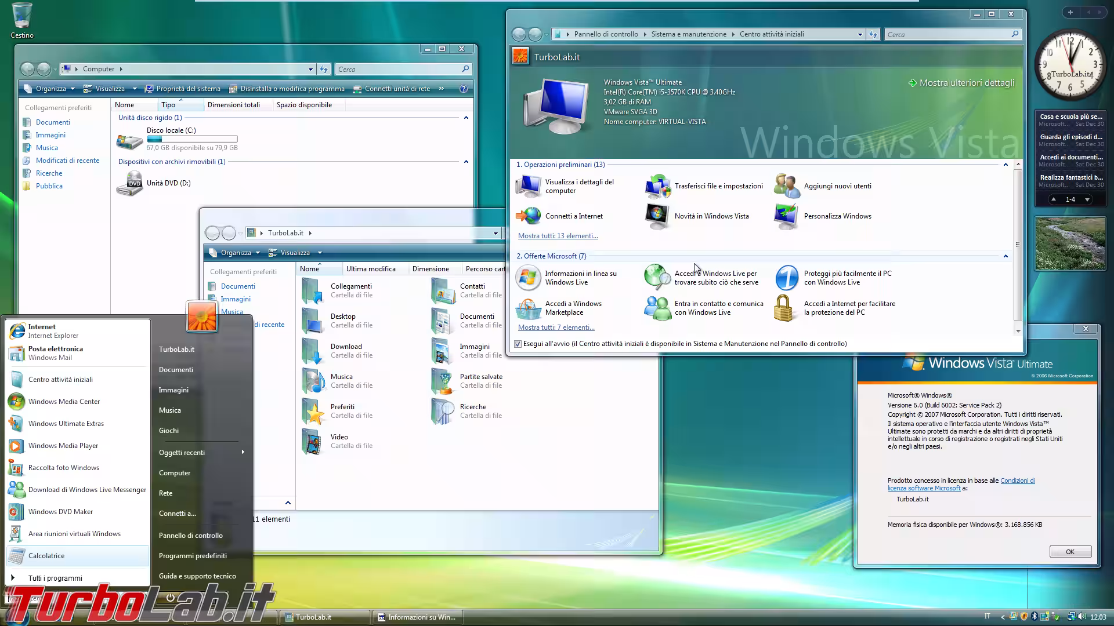Open the Unità DVD (D:) drive icon
The image size is (1114, 626).
(129, 183)
